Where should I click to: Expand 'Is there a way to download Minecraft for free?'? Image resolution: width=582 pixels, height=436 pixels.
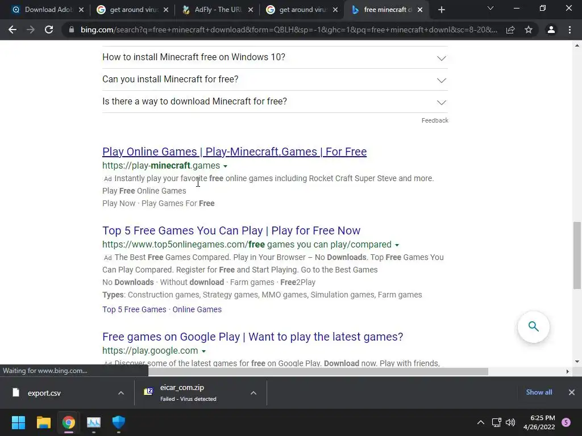tap(275, 102)
